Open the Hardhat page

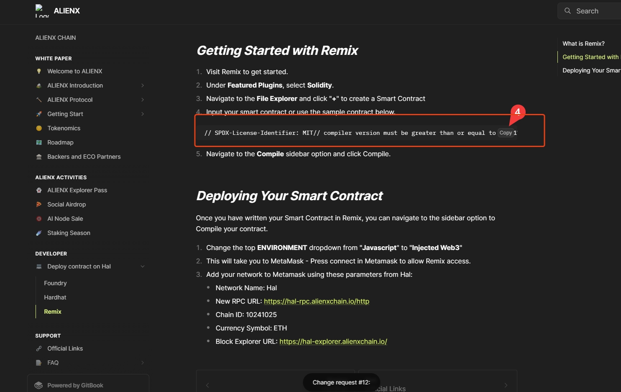point(55,297)
